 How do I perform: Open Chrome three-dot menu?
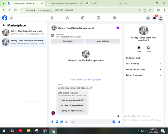click(x=164, y=10)
